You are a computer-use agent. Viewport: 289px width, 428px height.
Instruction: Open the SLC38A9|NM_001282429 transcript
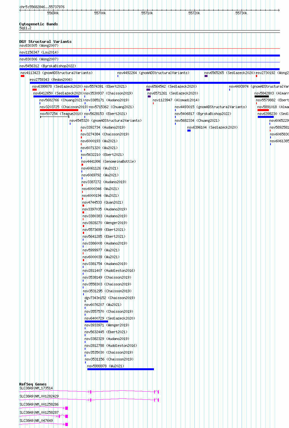click(x=89, y=400)
